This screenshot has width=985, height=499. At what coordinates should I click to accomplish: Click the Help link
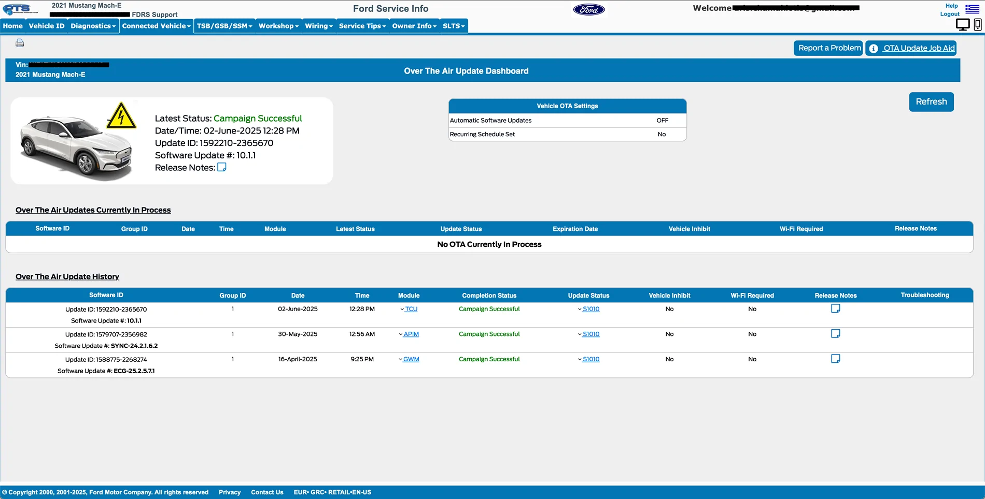point(951,6)
